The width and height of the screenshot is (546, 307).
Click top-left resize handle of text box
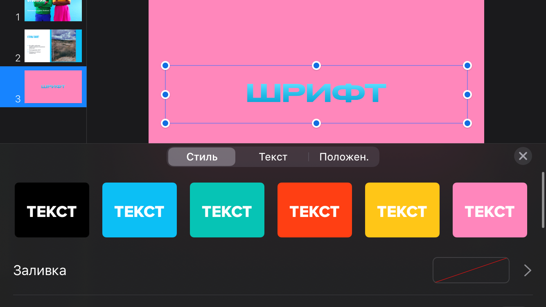click(165, 65)
